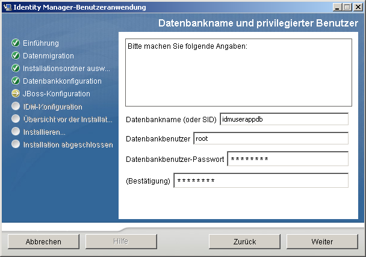Click the Bestätigung password field
This screenshot has width=366, height=257.
pyautogui.click(x=261, y=181)
